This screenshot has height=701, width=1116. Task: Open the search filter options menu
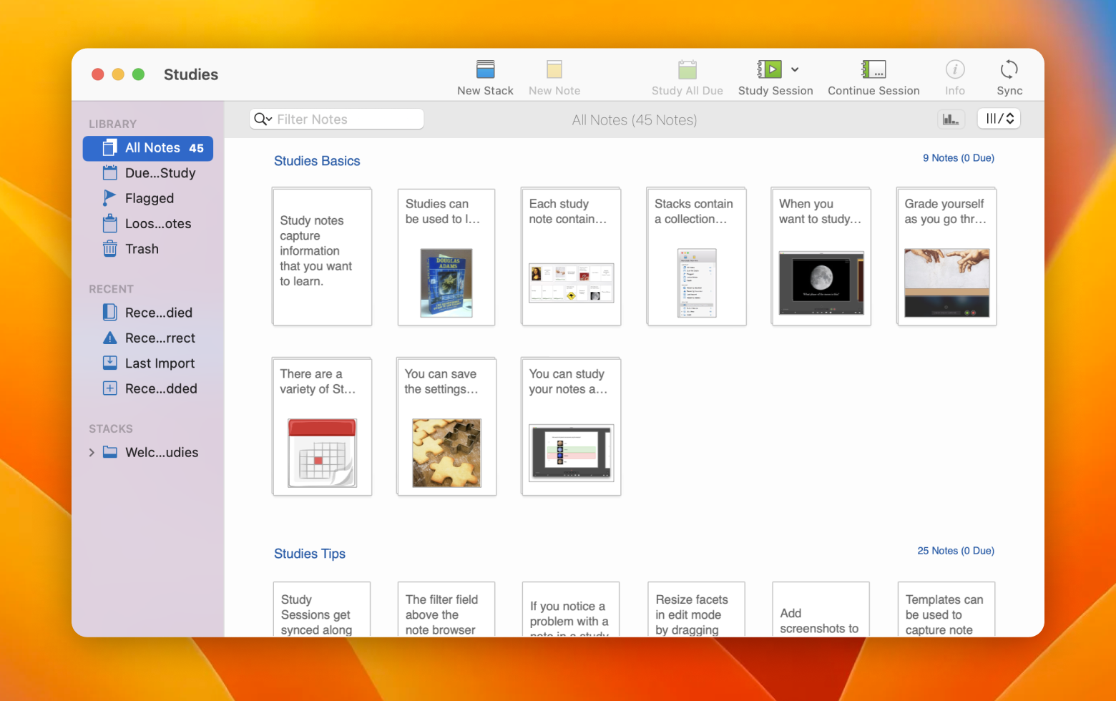[x=263, y=119]
